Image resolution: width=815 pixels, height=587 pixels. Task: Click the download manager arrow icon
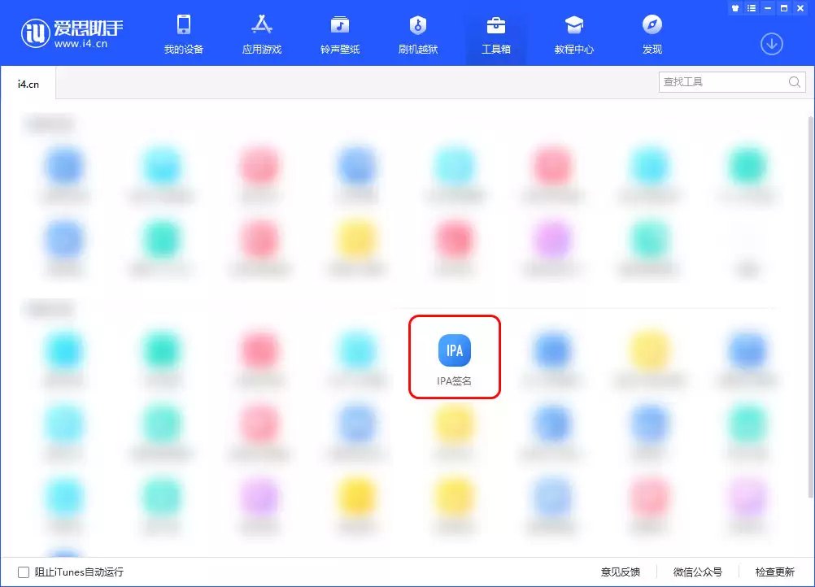point(771,44)
